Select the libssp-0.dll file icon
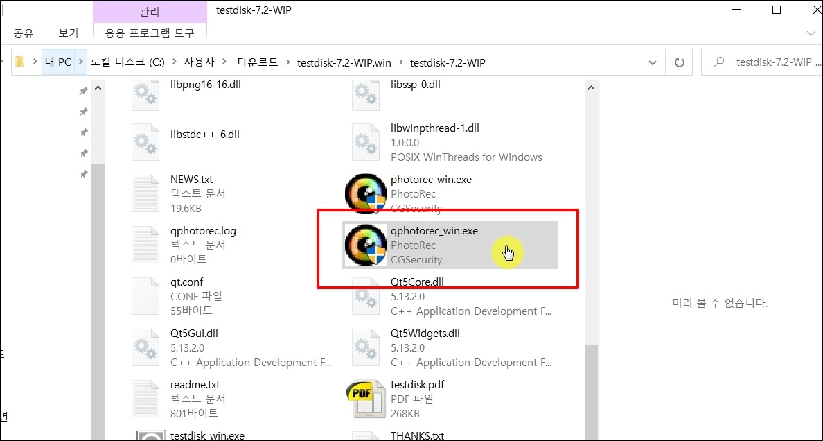Screen dimensions: 823x441 [366, 96]
